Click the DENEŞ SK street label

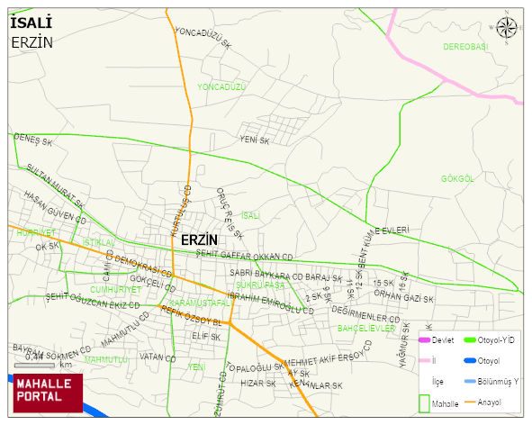[x=33, y=140]
